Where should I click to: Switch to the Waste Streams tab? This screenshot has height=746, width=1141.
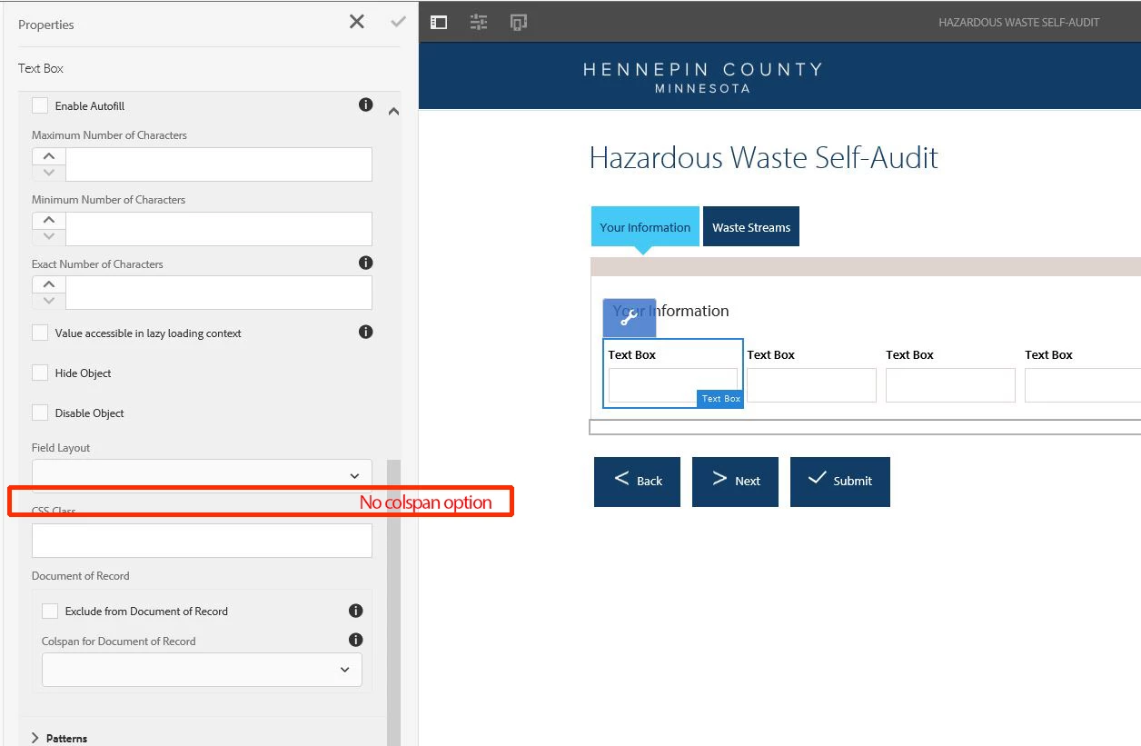[x=751, y=226]
